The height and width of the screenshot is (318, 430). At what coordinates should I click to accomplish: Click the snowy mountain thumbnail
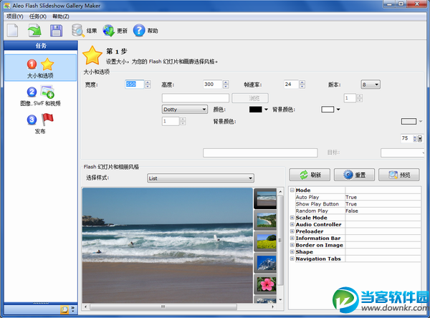pos(265,263)
